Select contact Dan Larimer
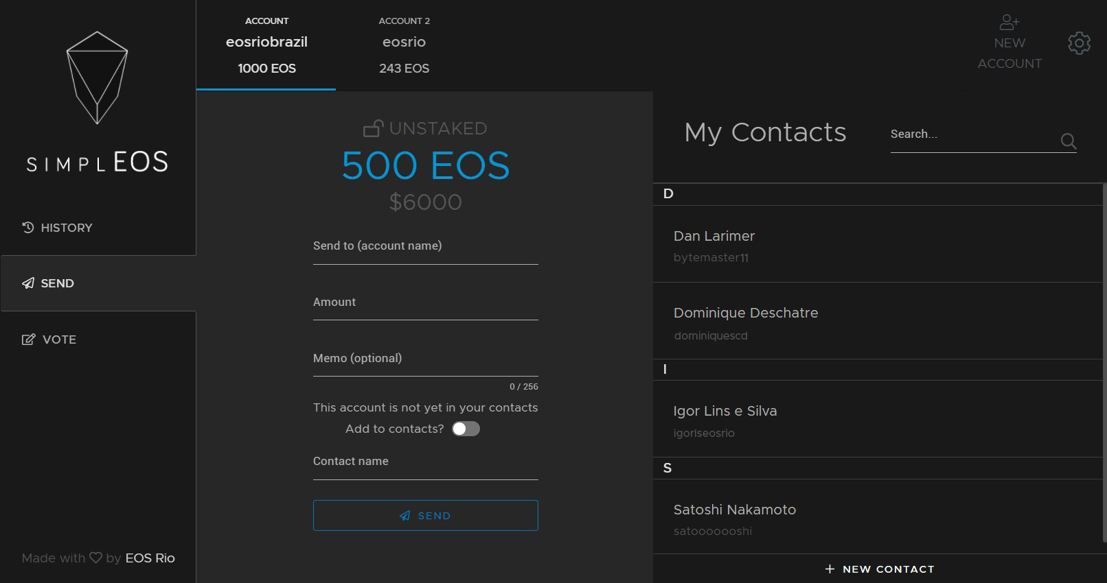This screenshot has width=1107, height=583. (x=877, y=244)
